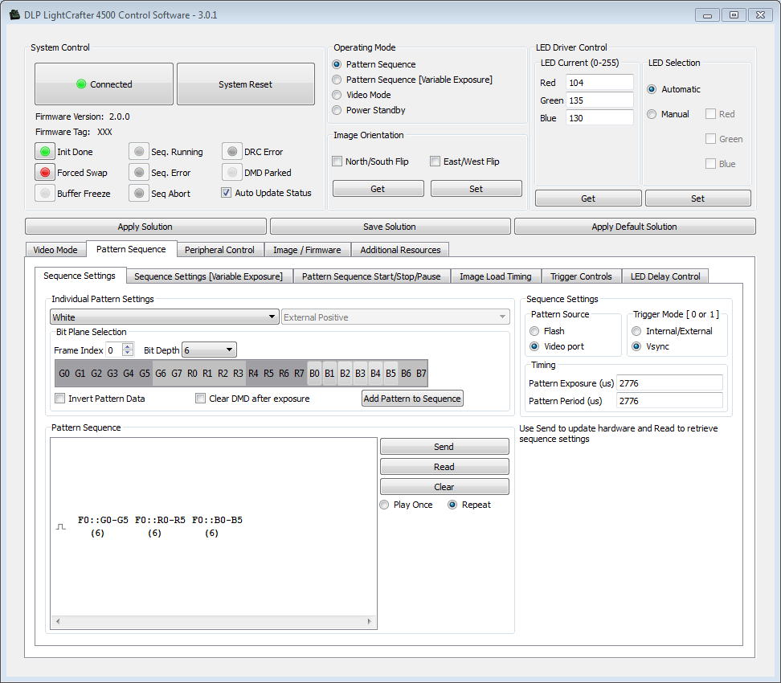Click the Pattern Exposure (us) field

tap(669, 382)
